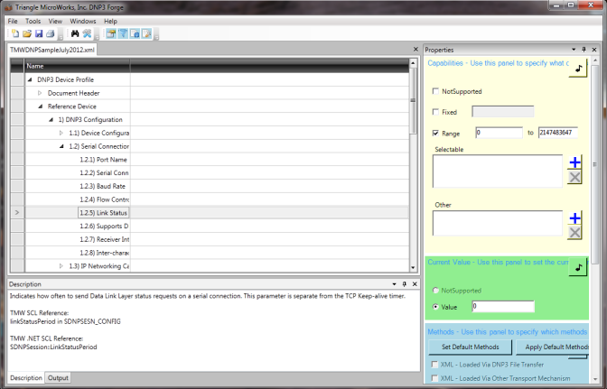Click the Open folder toolbar icon
607x389 pixels.
[x=27, y=34]
